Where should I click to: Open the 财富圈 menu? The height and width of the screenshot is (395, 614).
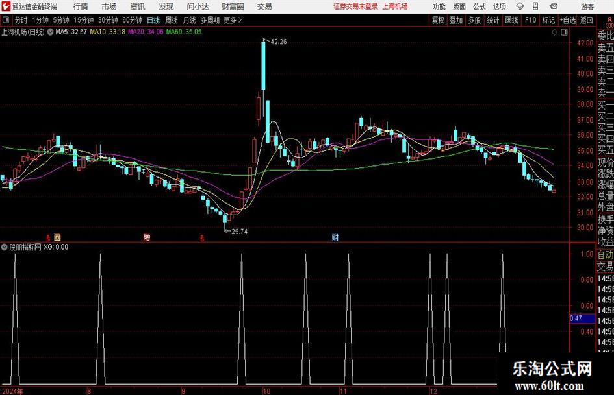[x=233, y=6]
